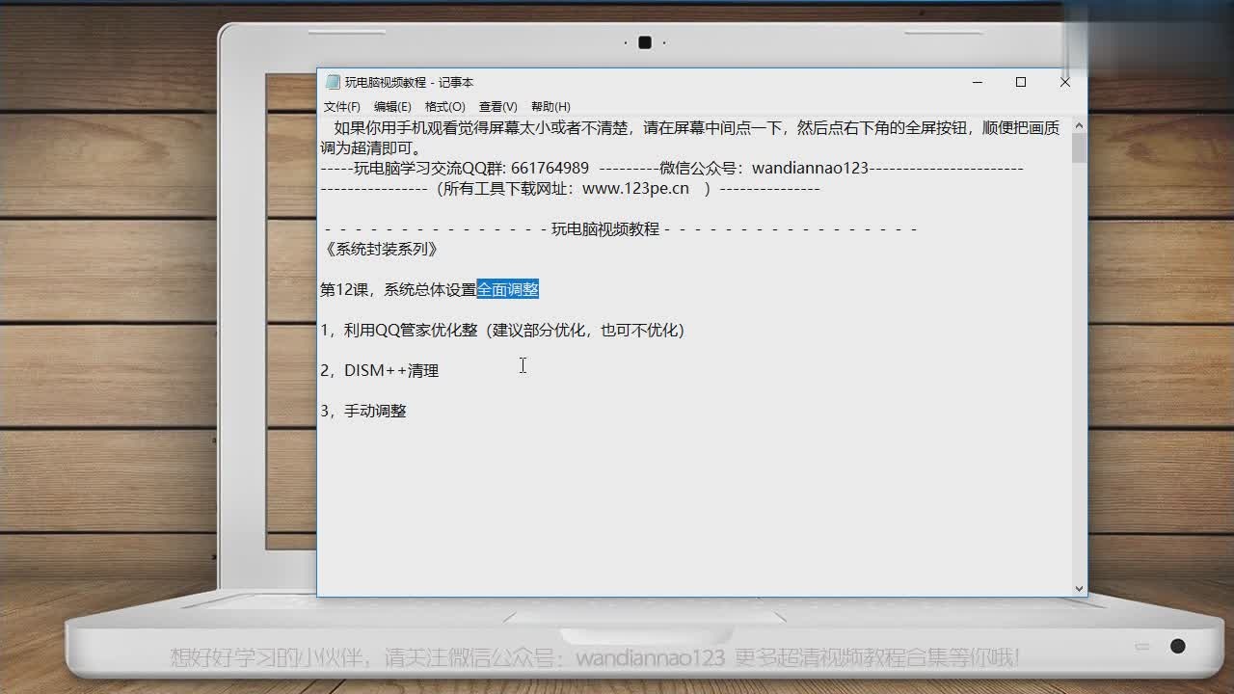
Task: Click the heading 玩电脑视频教程 in text body
Action: (605, 228)
